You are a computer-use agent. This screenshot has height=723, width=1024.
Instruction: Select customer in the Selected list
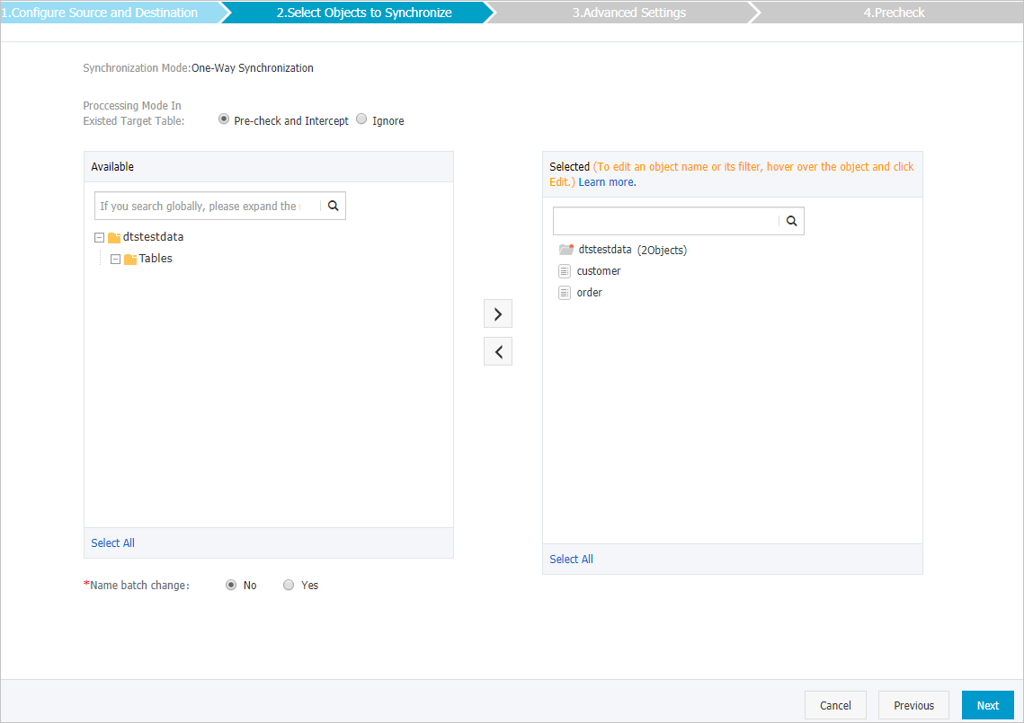pyautogui.click(x=599, y=271)
